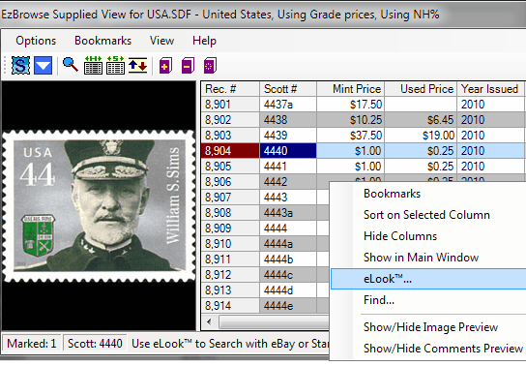Click the purple book minus bookmark icon
Viewport: 526px width, 366px height.
point(188,66)
